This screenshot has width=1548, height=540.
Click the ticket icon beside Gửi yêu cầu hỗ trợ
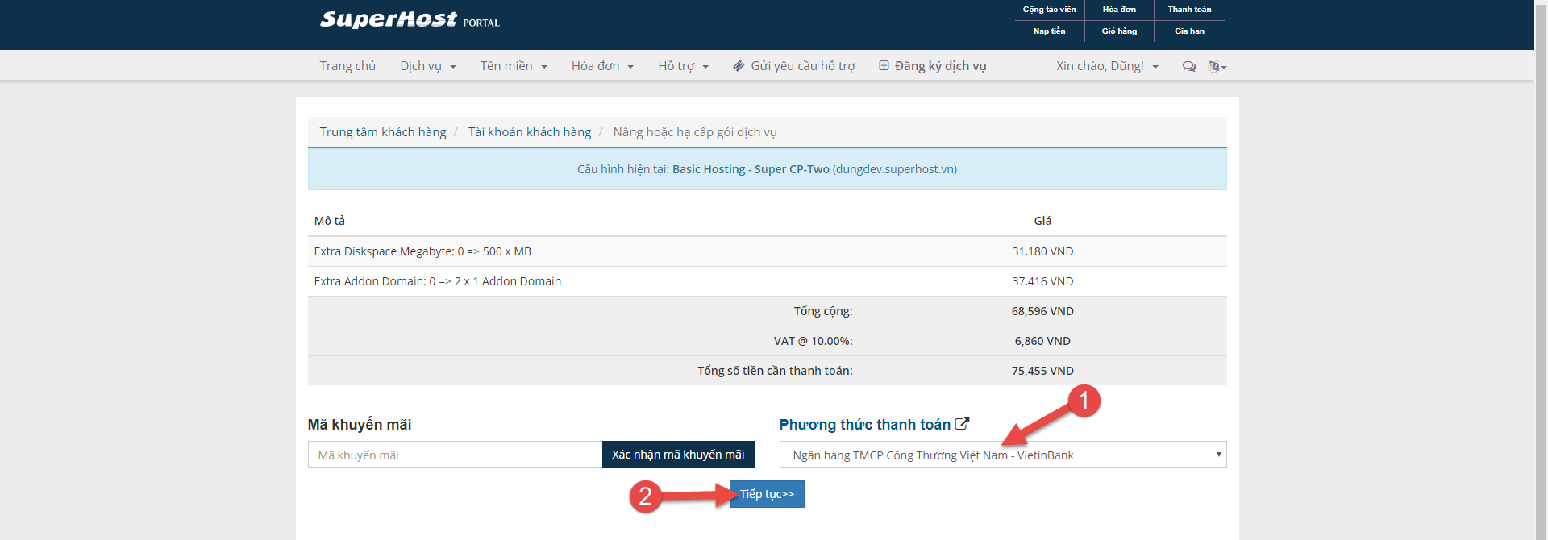[739, 66]
